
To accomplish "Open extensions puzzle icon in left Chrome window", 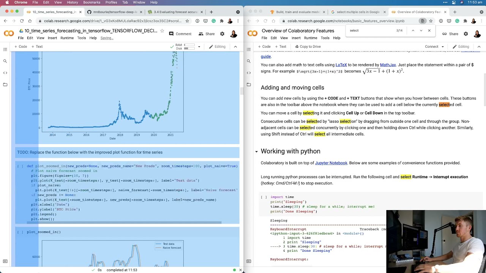I will [222, 21].
